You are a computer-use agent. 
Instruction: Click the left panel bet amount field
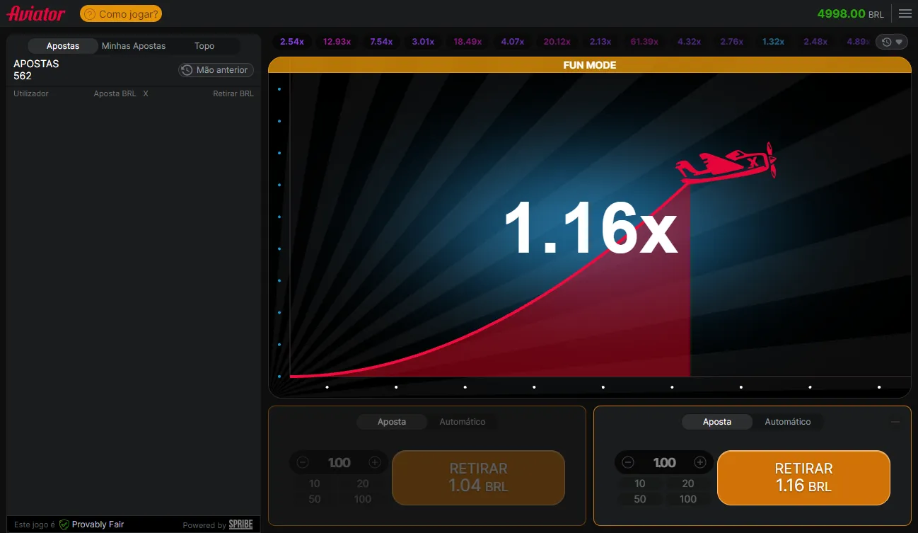point(339,462)
